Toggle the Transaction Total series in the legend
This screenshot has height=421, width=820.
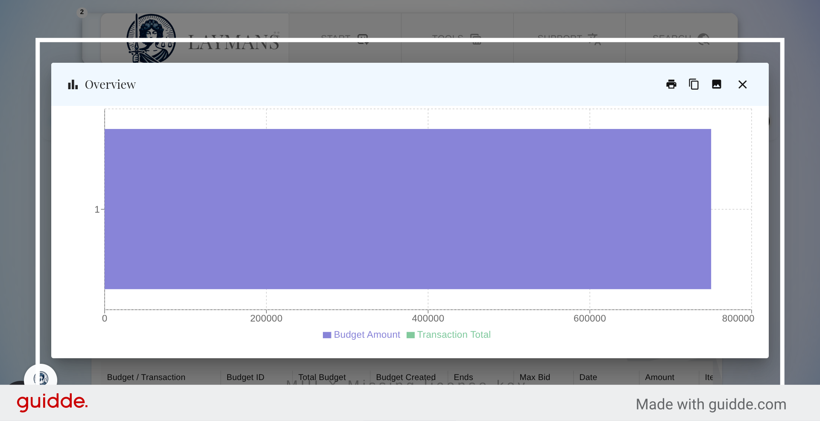[454, 335]
